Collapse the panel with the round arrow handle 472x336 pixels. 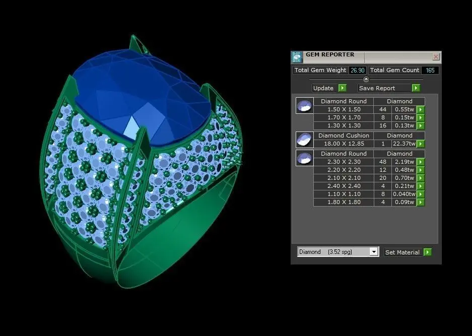[x=366, y=79]
